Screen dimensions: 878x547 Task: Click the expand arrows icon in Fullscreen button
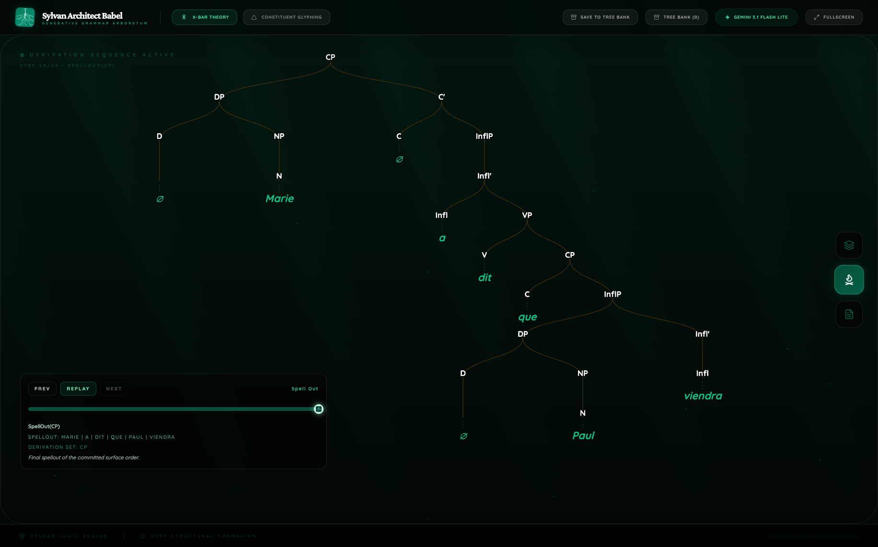point(816,17)
